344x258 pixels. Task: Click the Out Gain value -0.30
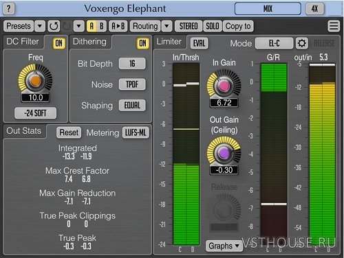224,170
